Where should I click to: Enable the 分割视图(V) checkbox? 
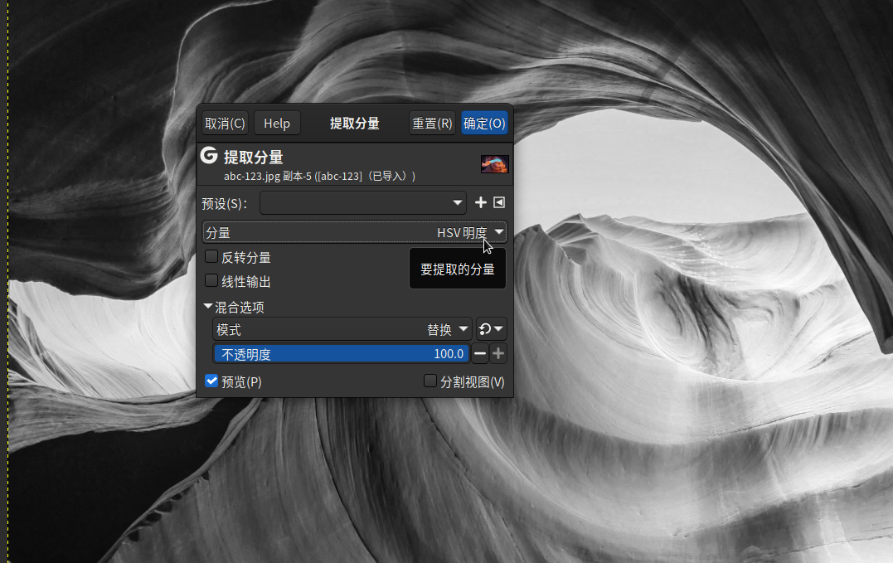tap(430, 381)
